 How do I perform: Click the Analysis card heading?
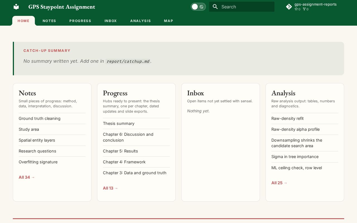pyautogui.click(x=283, y=93)
